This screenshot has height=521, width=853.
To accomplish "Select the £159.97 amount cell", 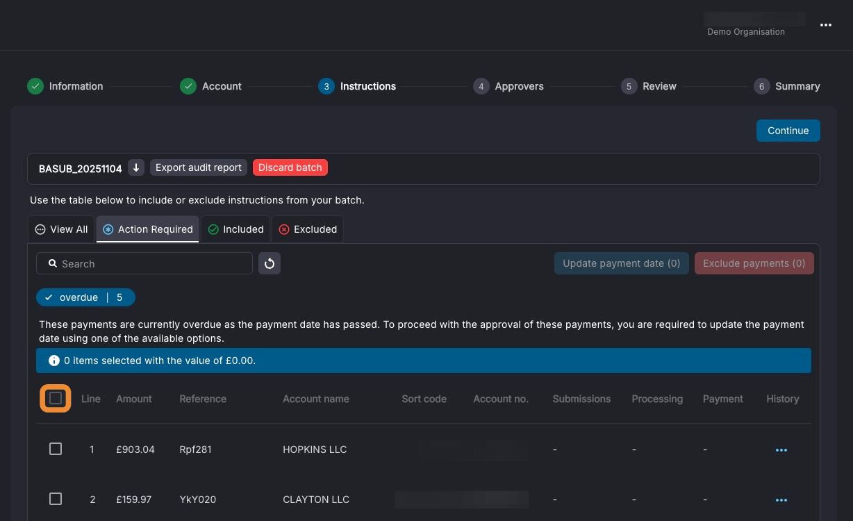I will (x=134, y=499).
